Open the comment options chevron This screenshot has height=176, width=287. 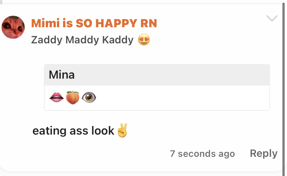[x=272, y=18]
